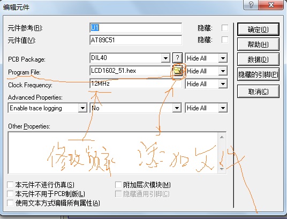
Task: Tick the hide checkbox beside 元件参考
Action: click(x=225, y=28)
